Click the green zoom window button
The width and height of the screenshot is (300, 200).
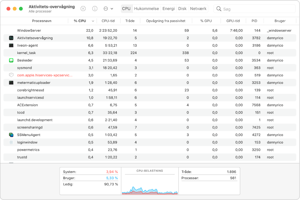tap(21, 9)
